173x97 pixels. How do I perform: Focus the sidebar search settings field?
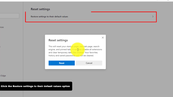click(9, 16)
